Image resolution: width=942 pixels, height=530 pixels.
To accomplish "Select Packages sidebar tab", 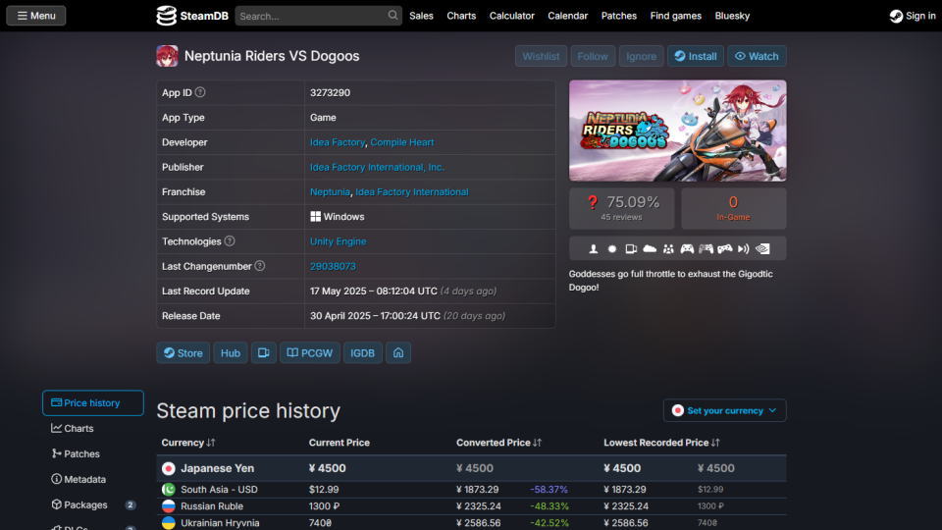I will coord(93,504).
